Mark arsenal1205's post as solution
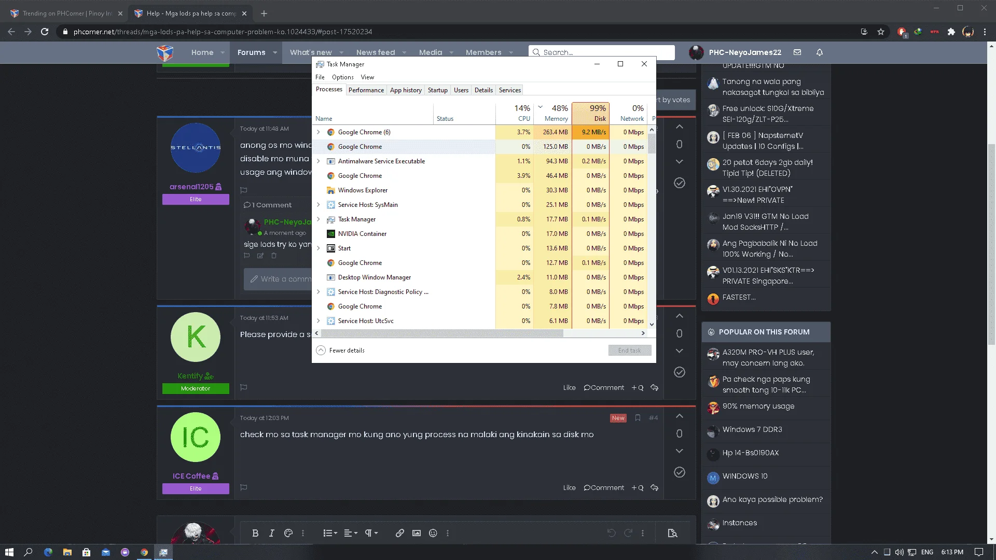The height and width of the screenshot is (560, 996). pos(680,183)
